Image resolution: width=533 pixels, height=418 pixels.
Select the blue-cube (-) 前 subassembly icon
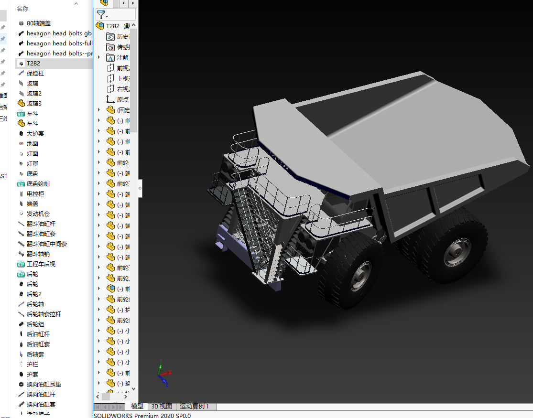[110, 289]
